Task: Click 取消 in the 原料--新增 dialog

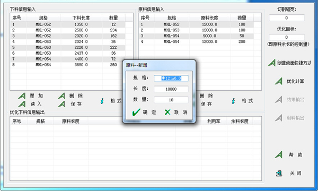Action: 176,112
